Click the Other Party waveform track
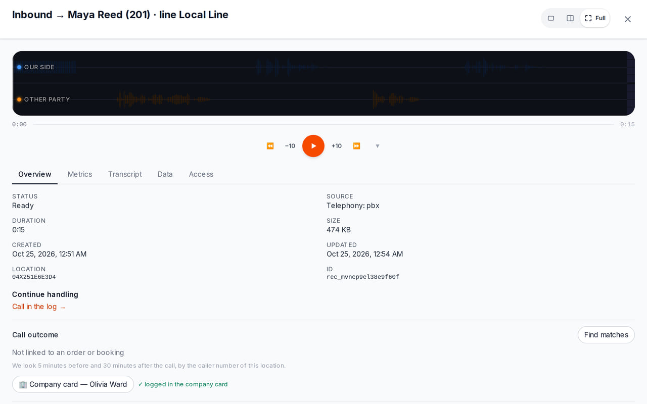 tap(323, 99)
